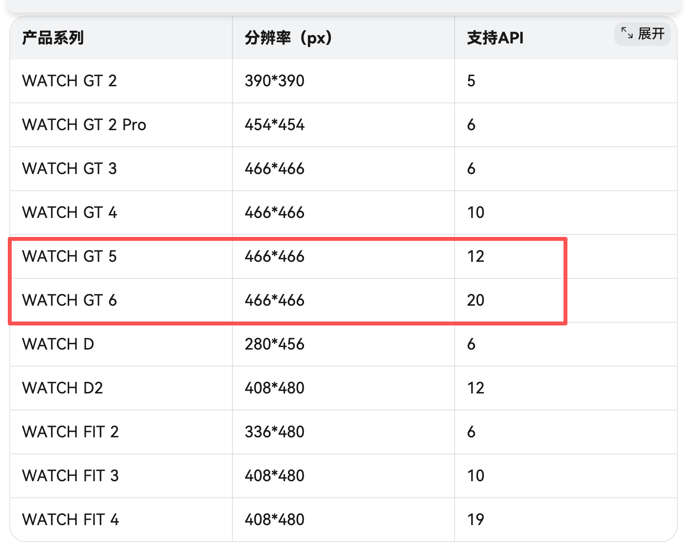Select 408*480 in the WATCH FIT 3 row
688x548 pixels.
click(x=275, y=476)
